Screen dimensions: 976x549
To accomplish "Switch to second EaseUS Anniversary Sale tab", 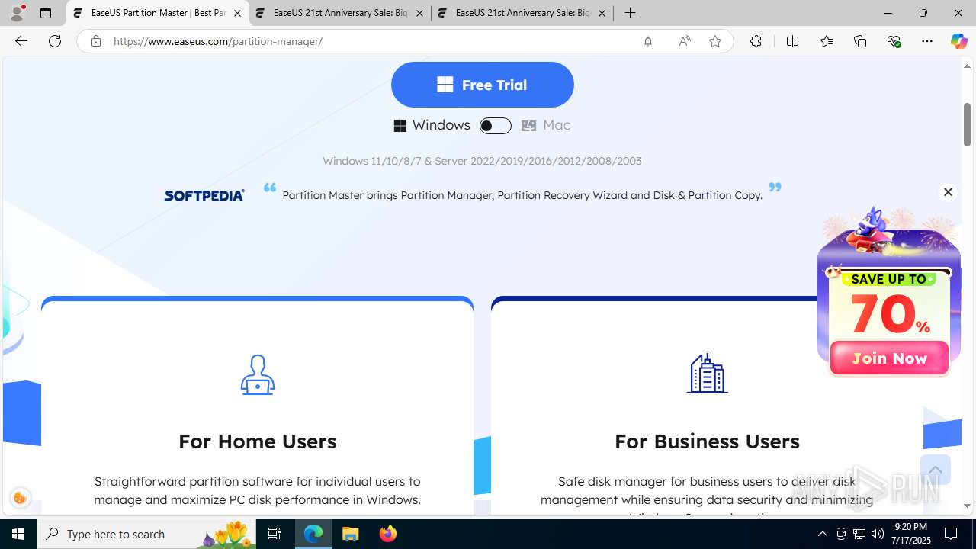I will (340, 13).
